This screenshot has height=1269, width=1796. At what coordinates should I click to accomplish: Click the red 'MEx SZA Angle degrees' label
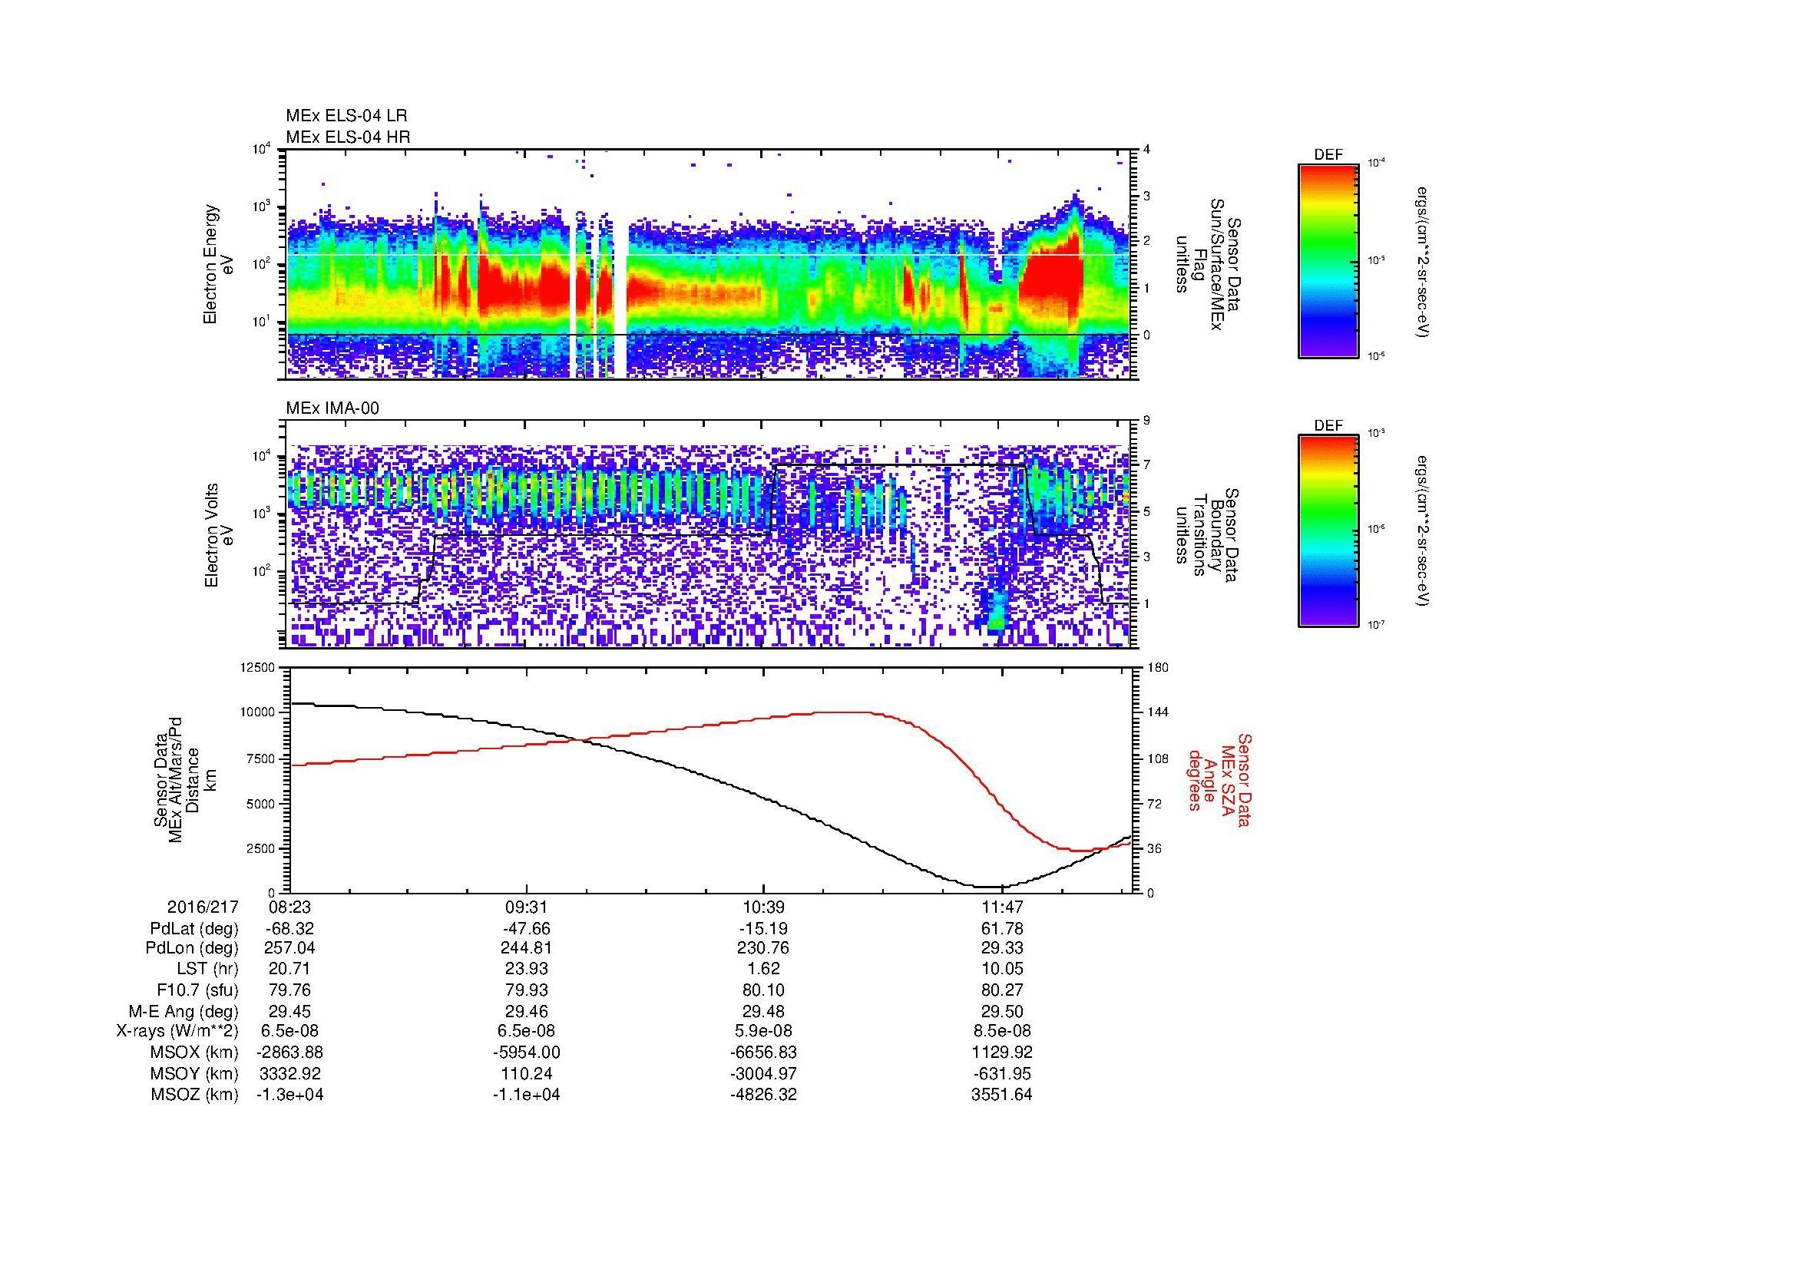click(1219, 779)
